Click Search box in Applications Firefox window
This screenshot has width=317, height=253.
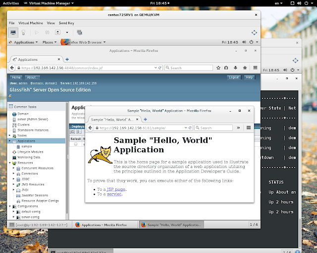(189, 68)
